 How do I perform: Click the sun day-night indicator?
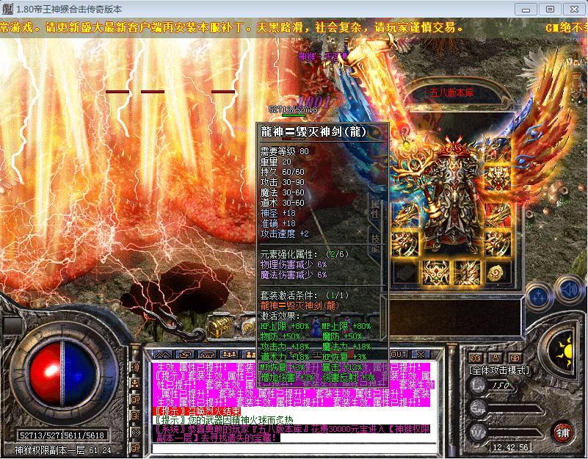(565, 352)
